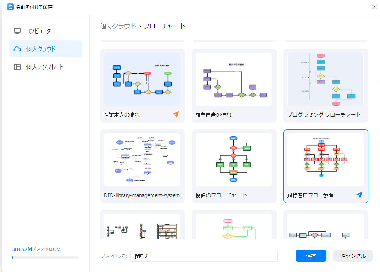Close the save dialog with X
380x272 pixels.
coord(374,7)
